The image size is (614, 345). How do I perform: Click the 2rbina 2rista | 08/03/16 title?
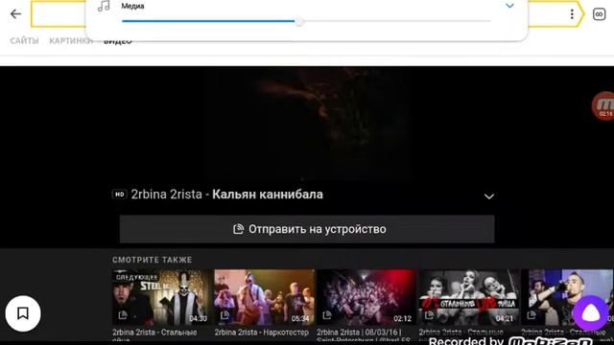click(363, 335)
